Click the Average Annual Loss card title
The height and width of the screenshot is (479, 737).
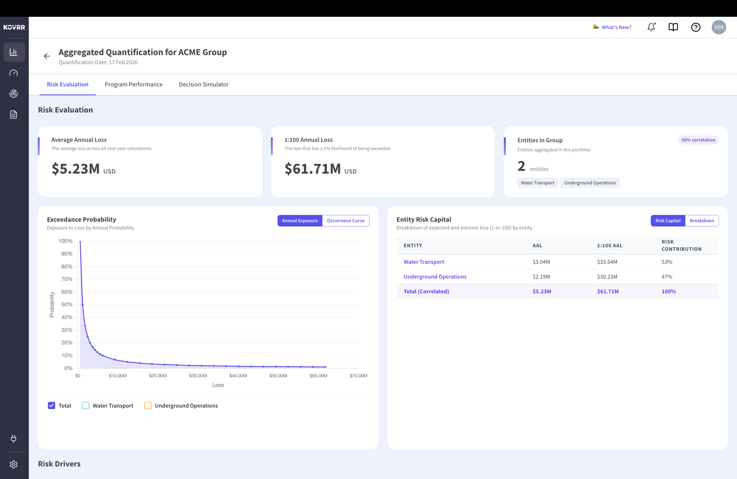click(79, 140)
